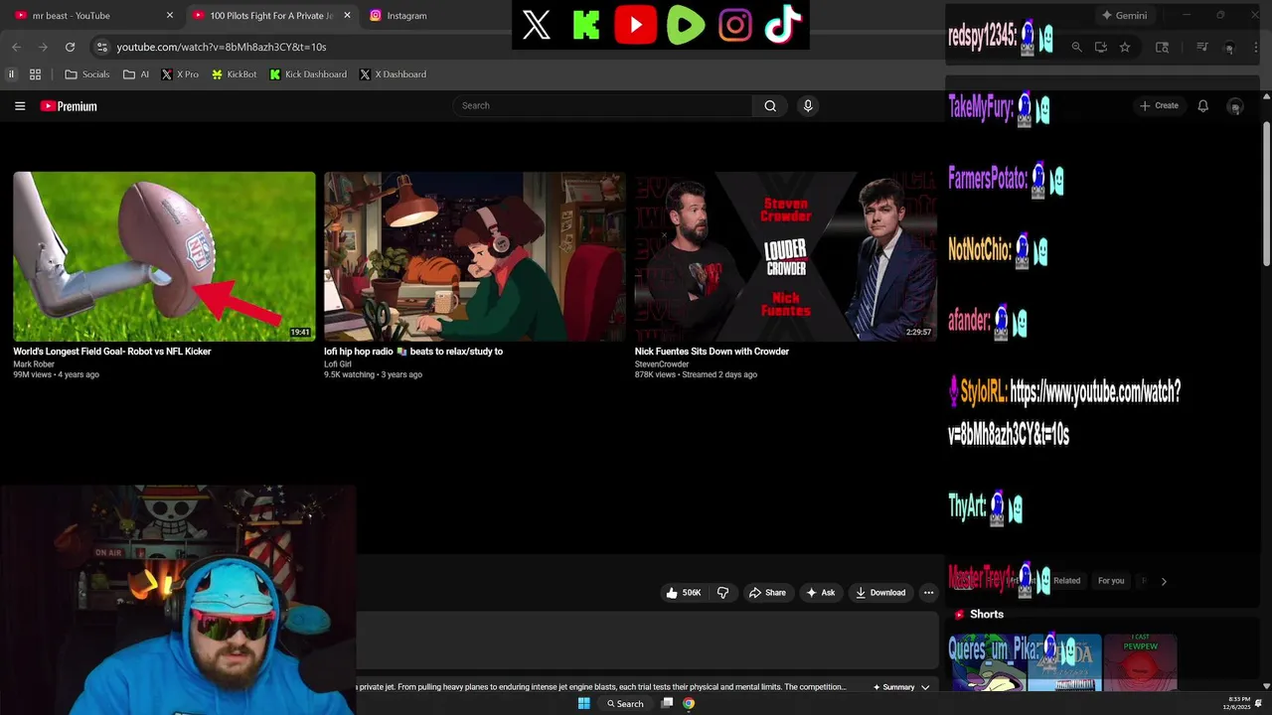Click the Create button on YouTube
1272x715 pixels.
(1159, 105)
